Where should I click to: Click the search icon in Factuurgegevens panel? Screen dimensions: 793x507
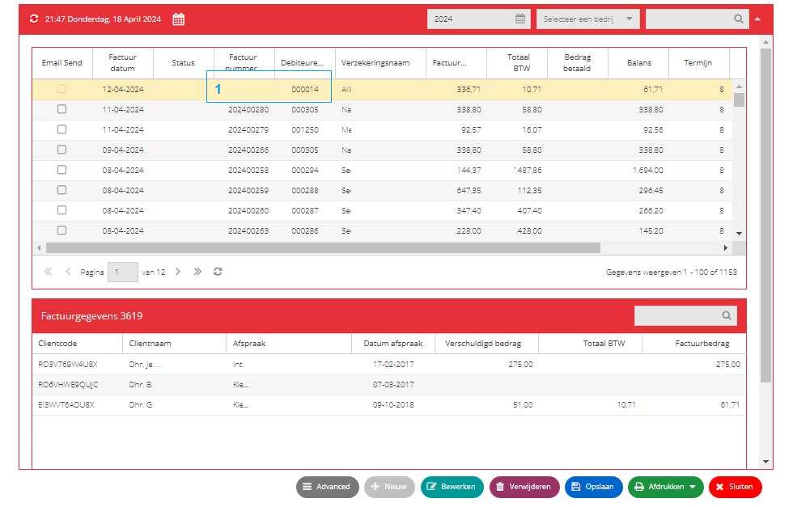(x=727, y=315)
